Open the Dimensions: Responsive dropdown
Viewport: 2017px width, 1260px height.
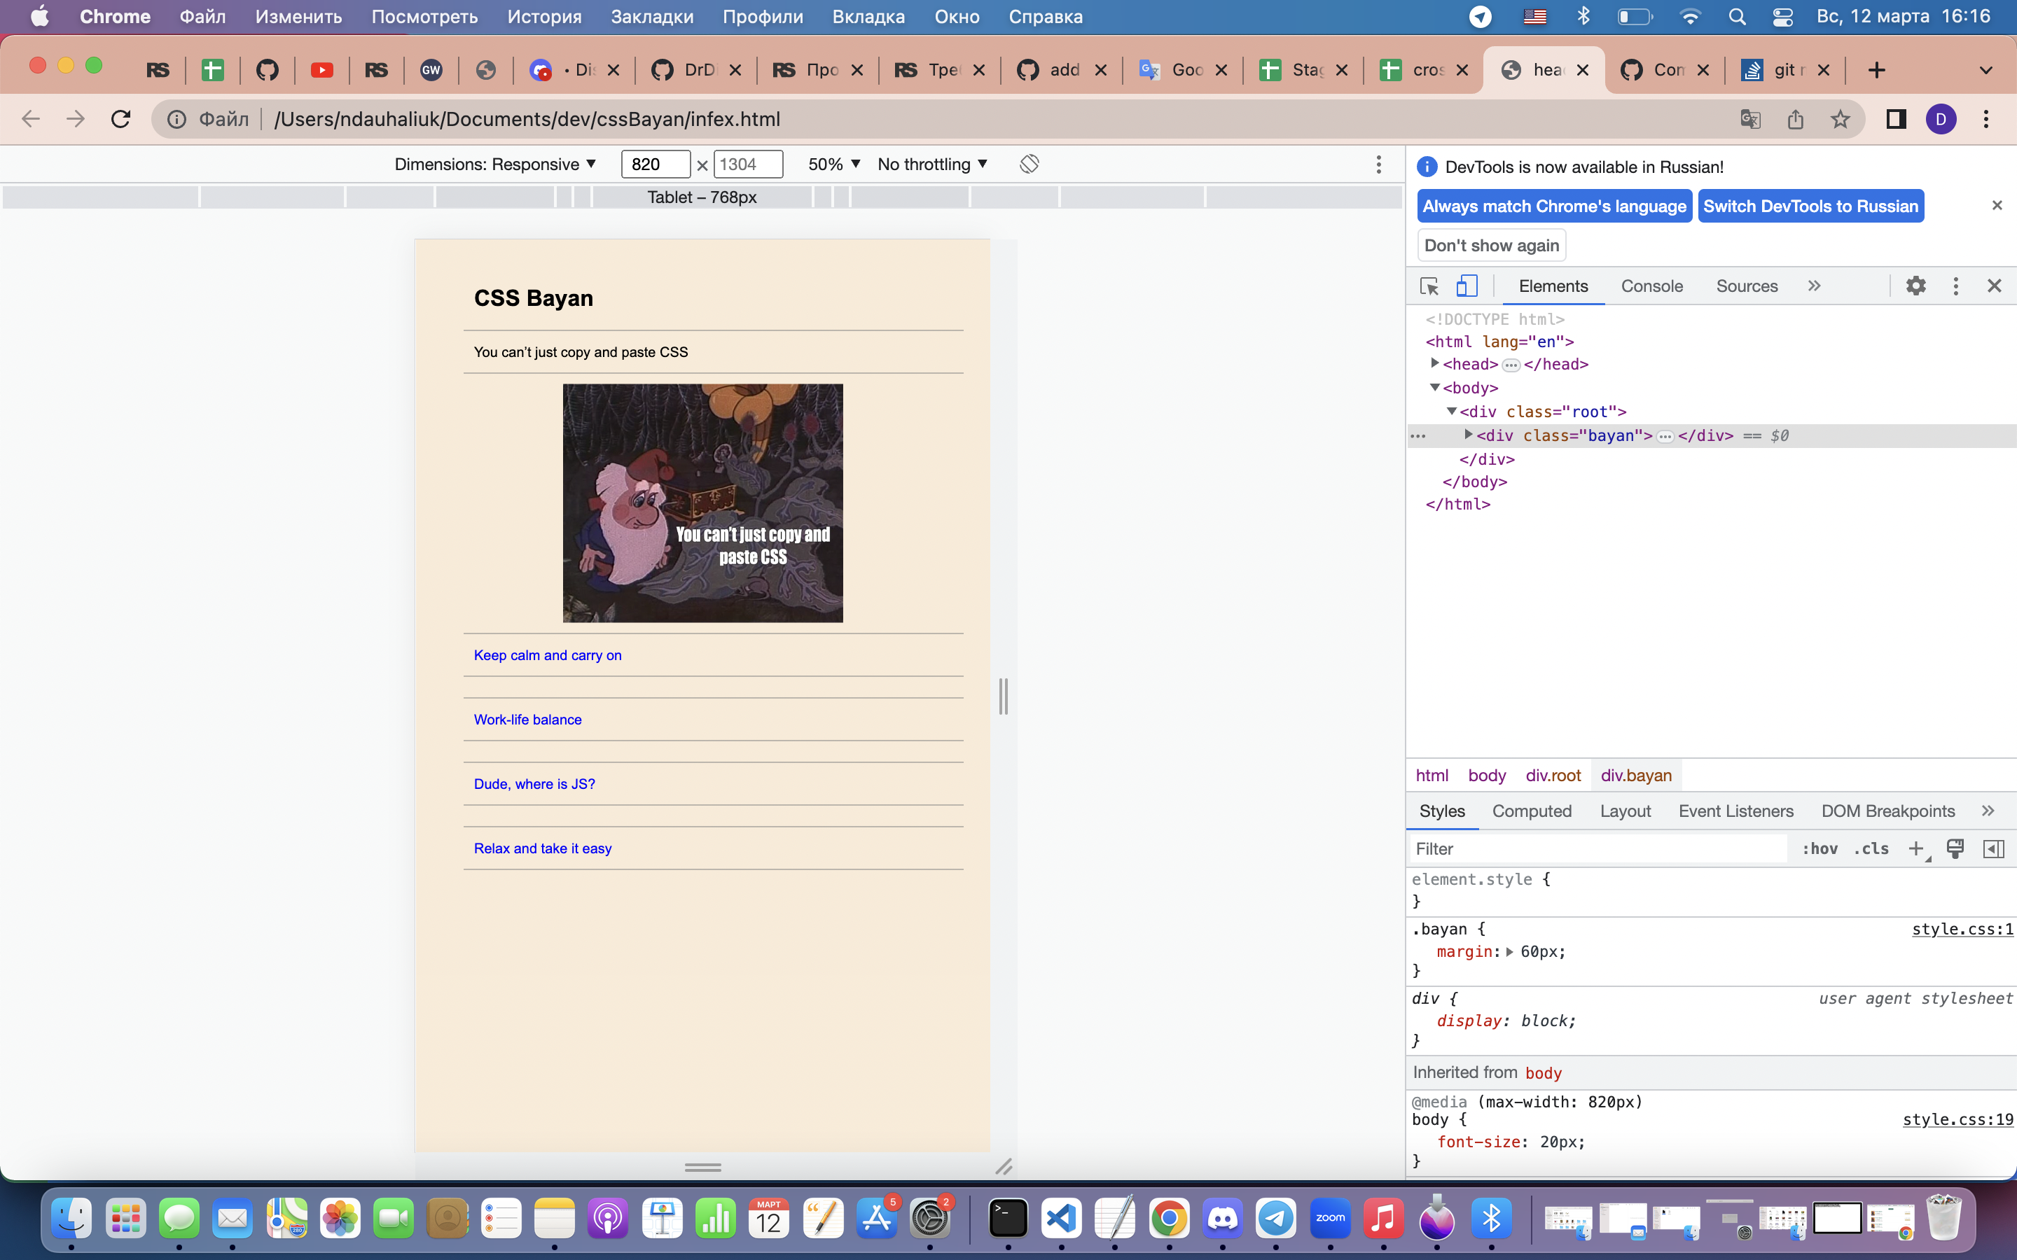(495, 164)
